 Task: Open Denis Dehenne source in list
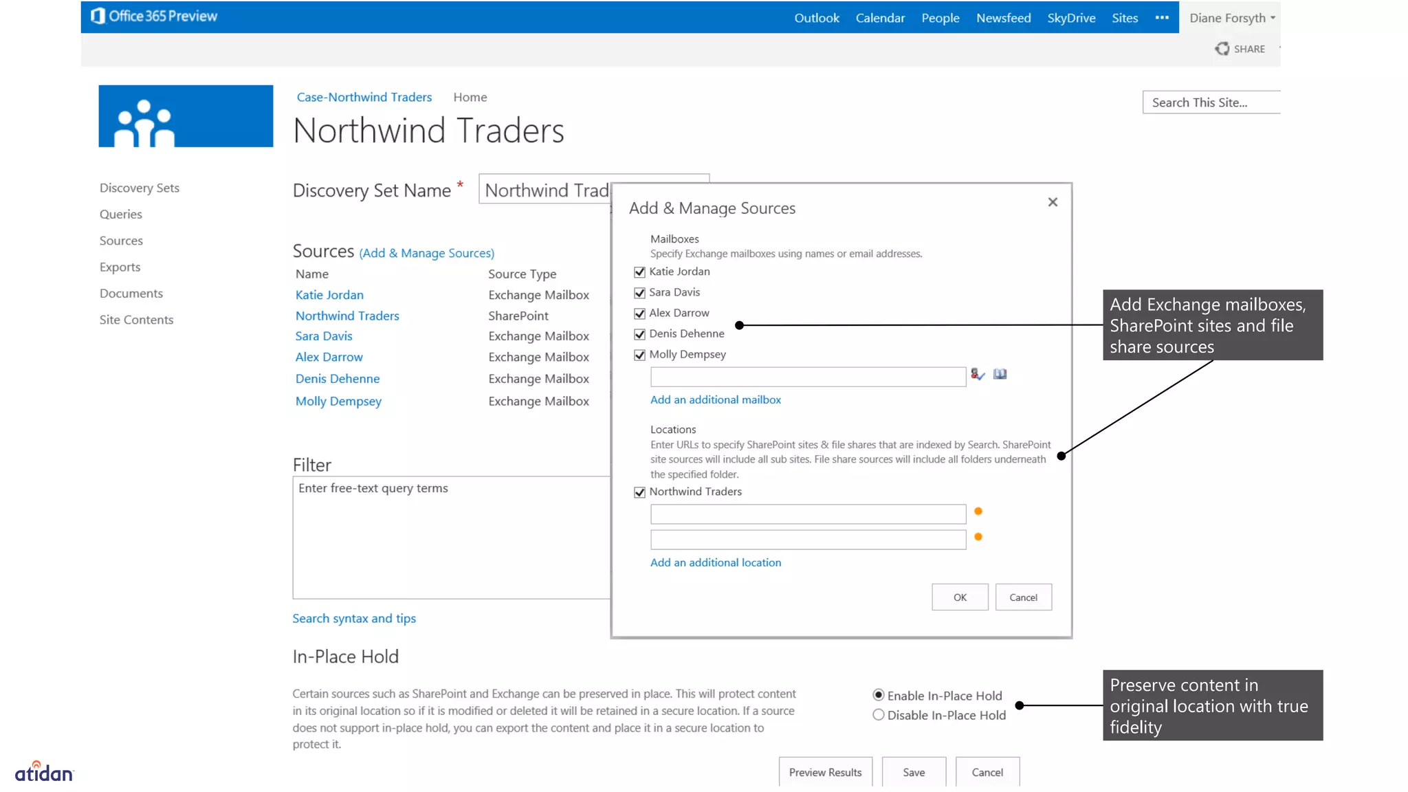coord(338,379)
